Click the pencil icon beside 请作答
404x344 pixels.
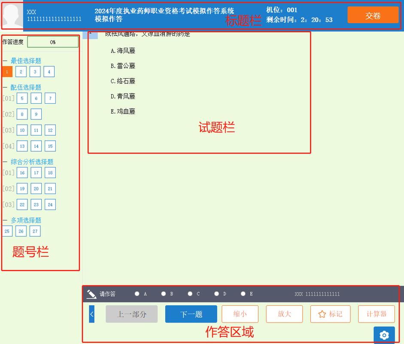tap(91, 294)
